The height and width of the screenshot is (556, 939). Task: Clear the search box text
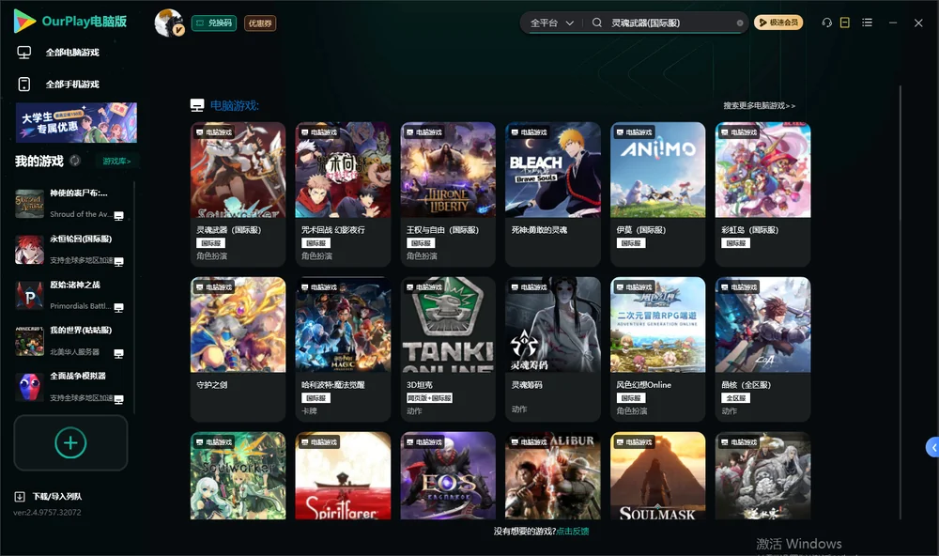[740, 23]
